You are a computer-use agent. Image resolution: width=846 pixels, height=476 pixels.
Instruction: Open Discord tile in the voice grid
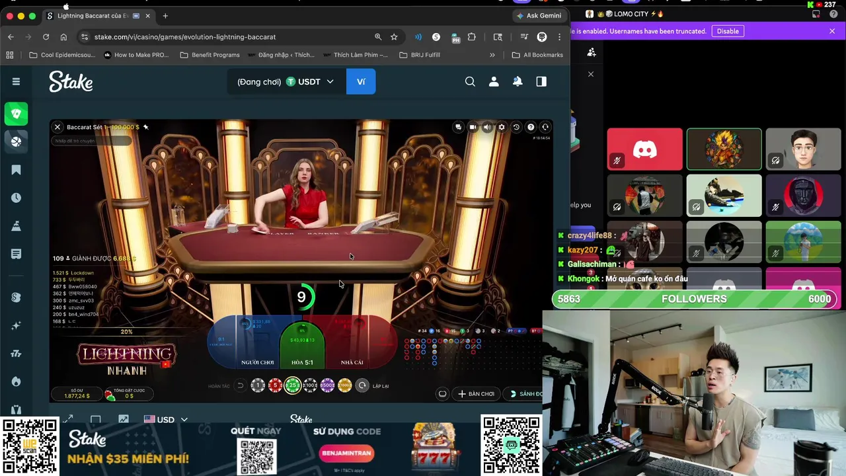click(x=644, y=149)
